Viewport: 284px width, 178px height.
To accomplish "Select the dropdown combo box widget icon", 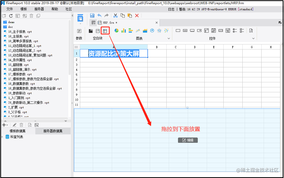I will point(199,30).
